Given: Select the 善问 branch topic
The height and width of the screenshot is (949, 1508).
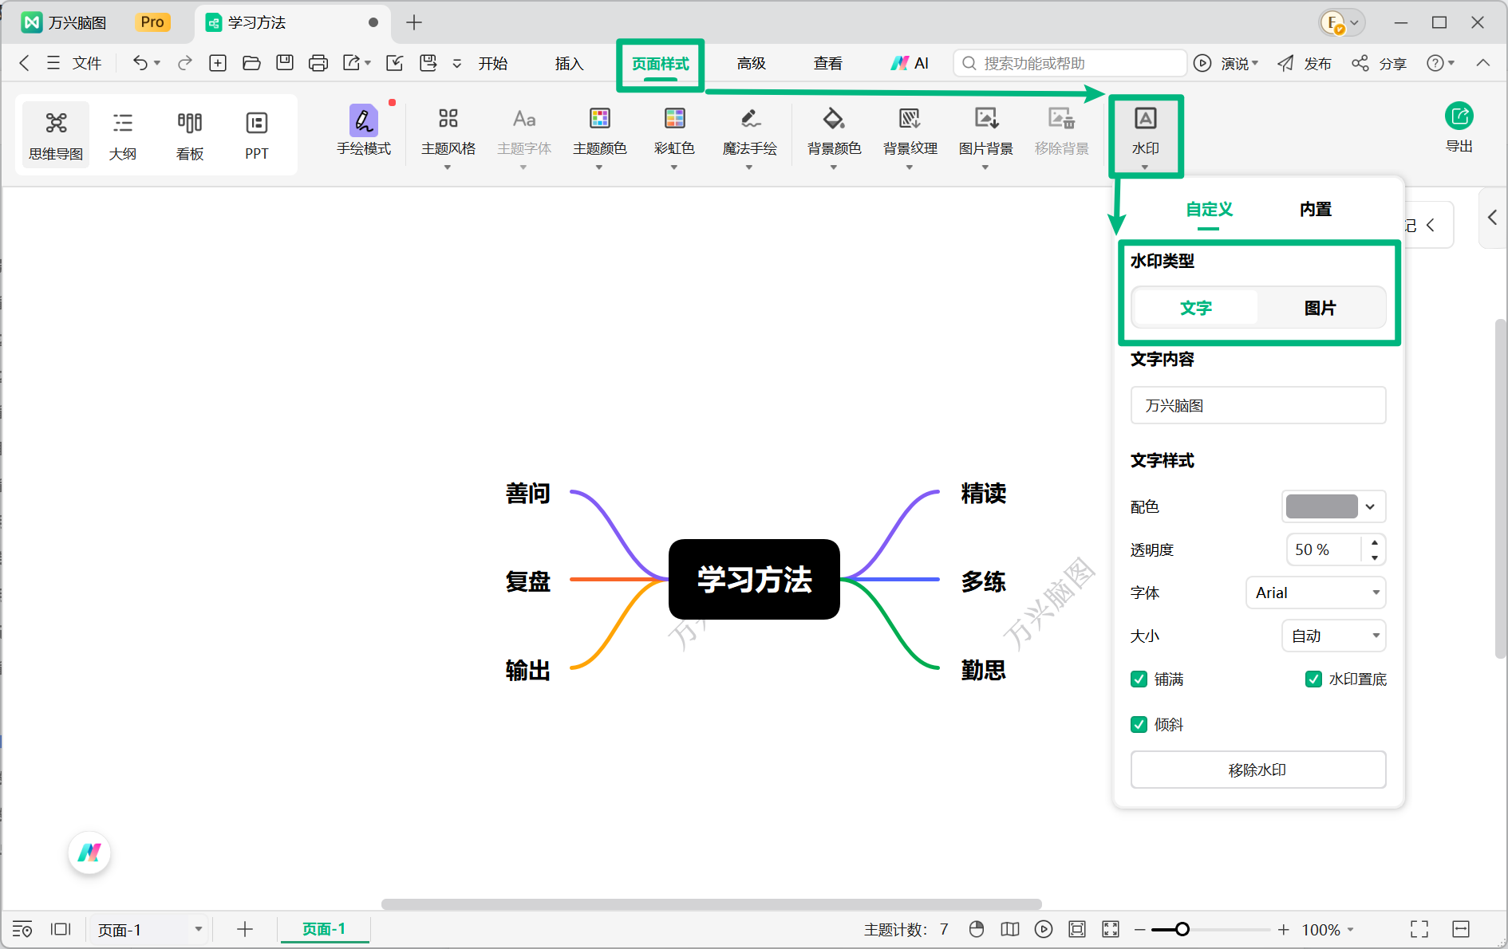Looking at the screenshot, I should pos(527,494).
